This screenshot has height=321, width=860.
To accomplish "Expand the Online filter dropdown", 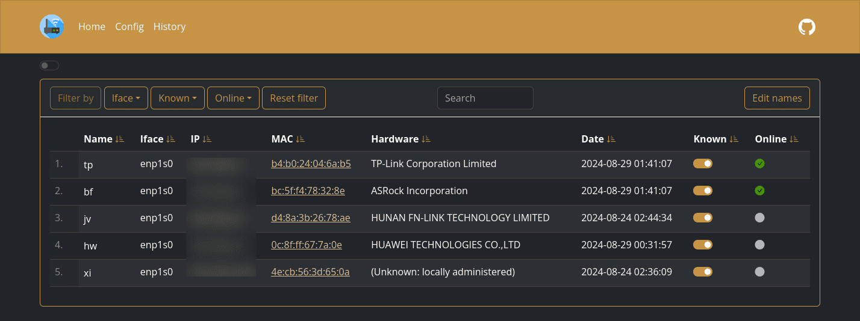I will pos(233,98).
